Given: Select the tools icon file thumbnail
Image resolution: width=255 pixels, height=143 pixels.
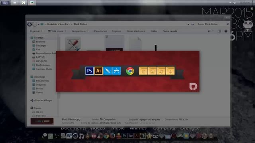Looking at the screenshot, I should (73, 44).
